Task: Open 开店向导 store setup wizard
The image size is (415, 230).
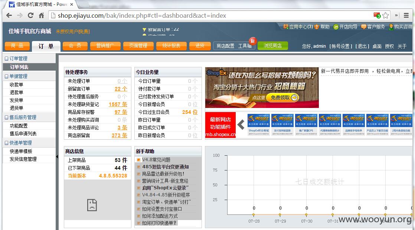Action: coord(345,27)
